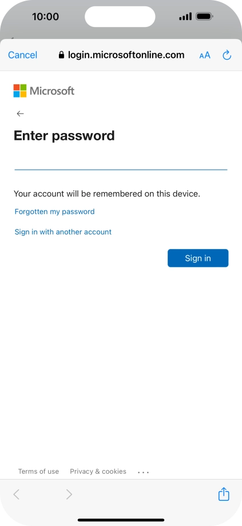The height and width of the screenshot is (526, 242).
Task: Open the AA text size menu
Action: [x=205, y=55]
